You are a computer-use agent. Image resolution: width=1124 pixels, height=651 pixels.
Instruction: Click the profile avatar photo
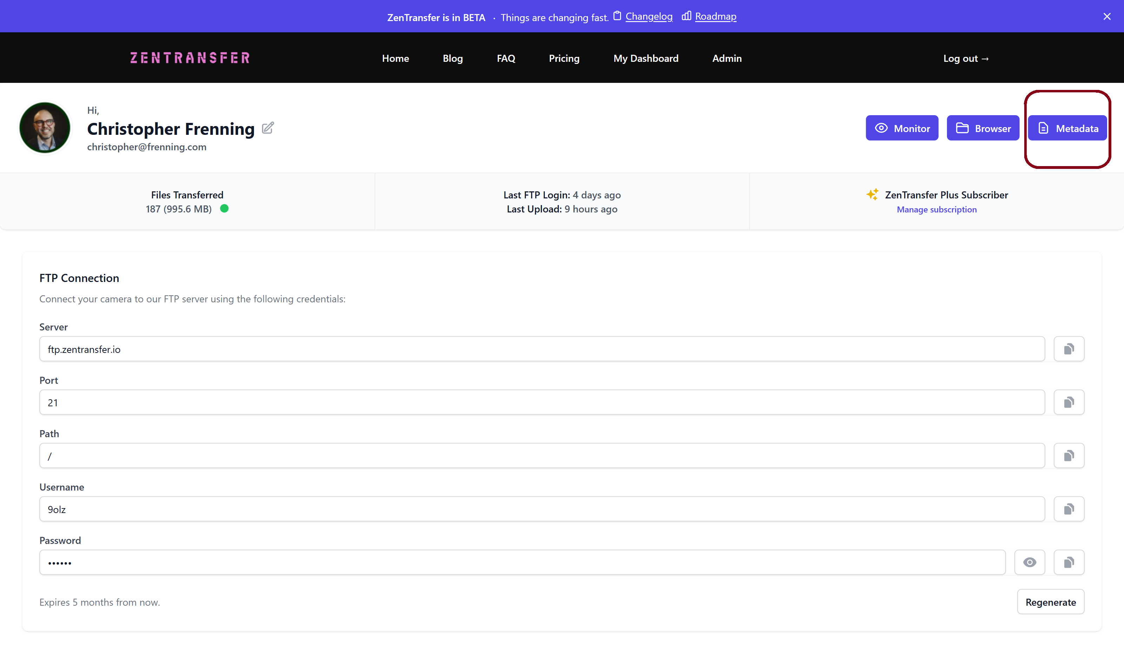pos(45,128)
